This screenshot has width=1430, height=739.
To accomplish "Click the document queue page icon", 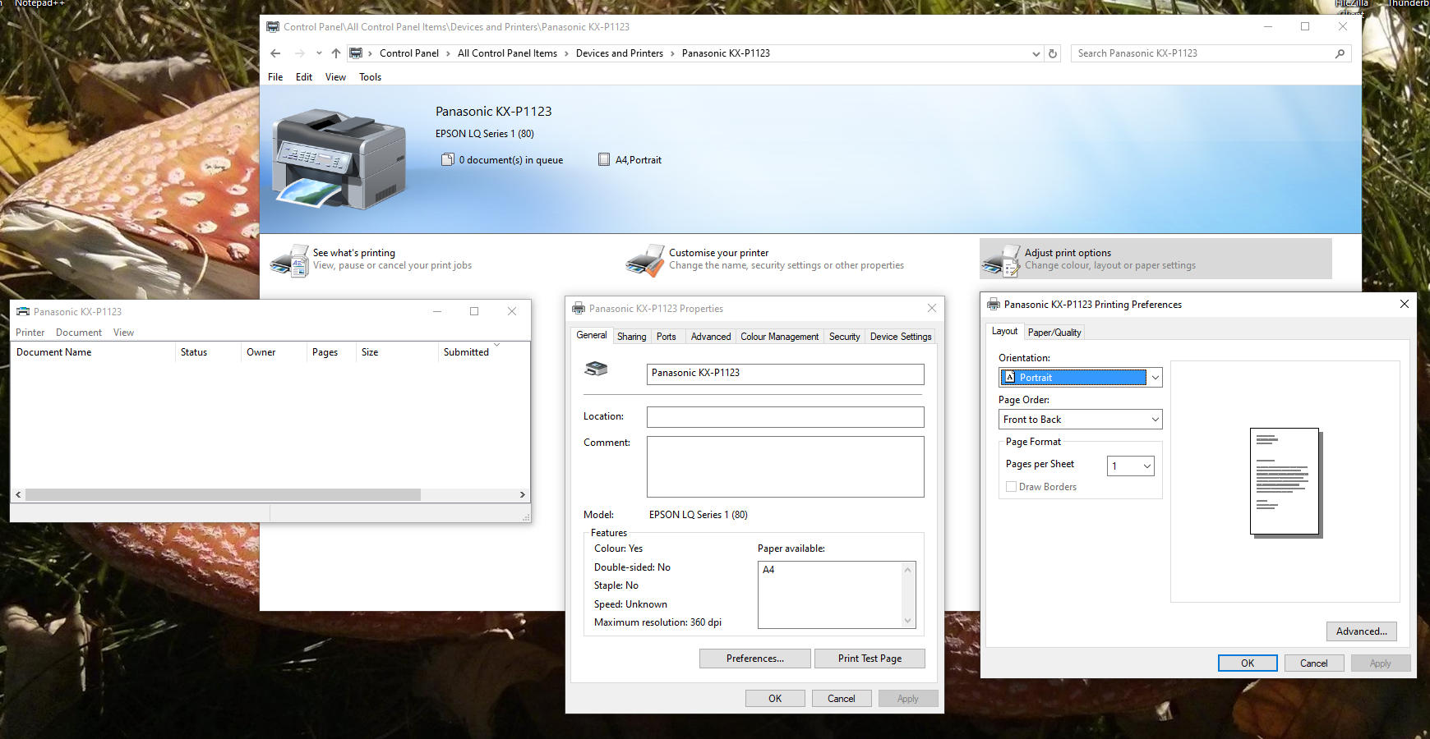I will tap(448, 159).
